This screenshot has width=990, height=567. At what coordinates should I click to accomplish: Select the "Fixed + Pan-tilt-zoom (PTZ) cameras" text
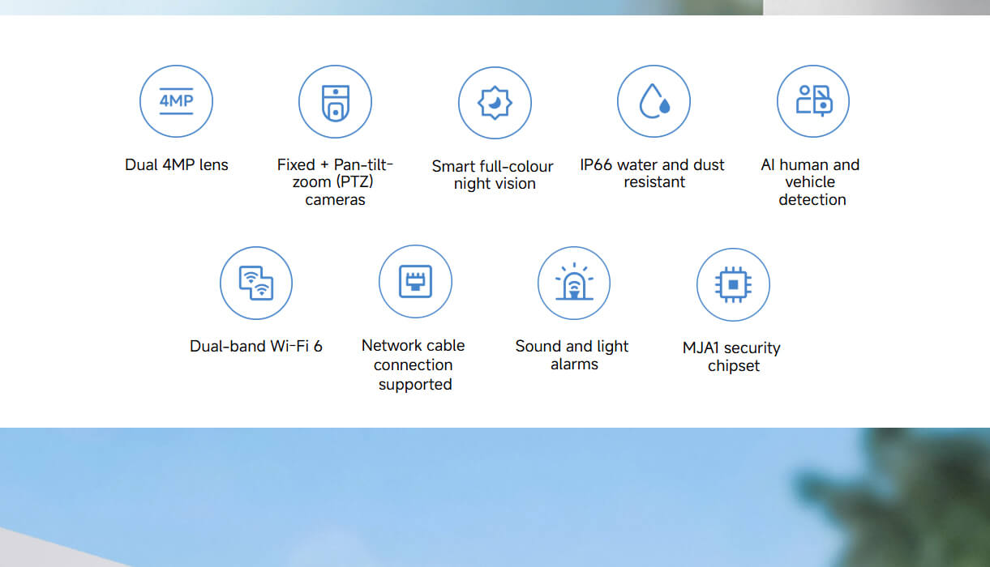point(335,182)
